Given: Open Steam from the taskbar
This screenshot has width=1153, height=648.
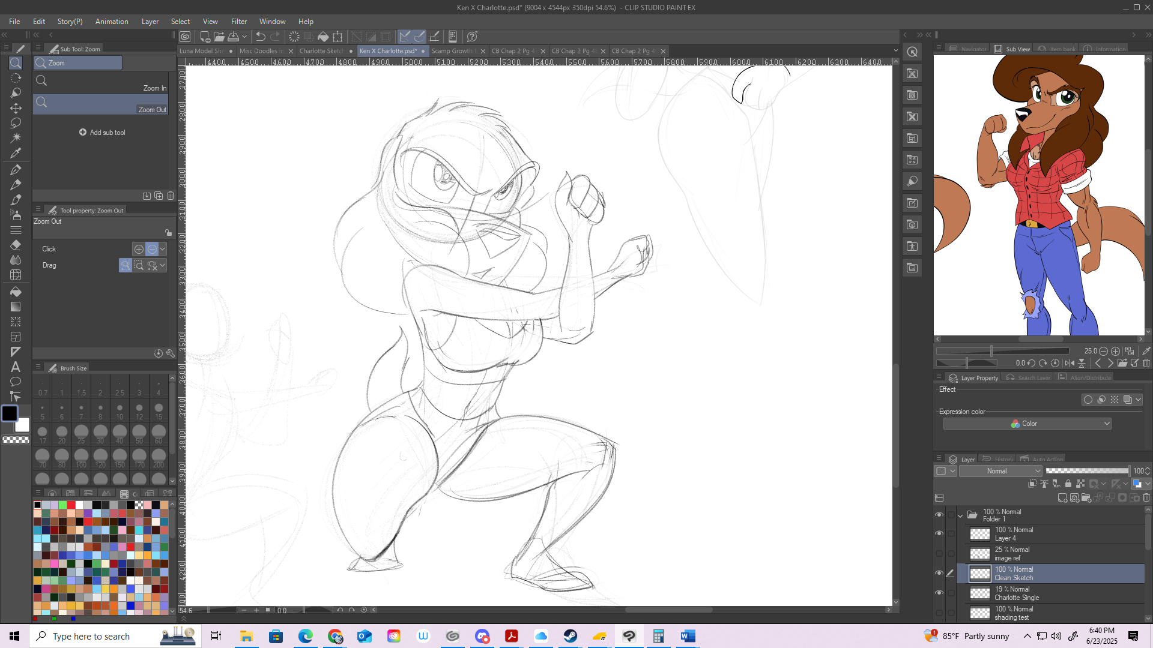Looking at the screenshot, I should coord(570,636).
